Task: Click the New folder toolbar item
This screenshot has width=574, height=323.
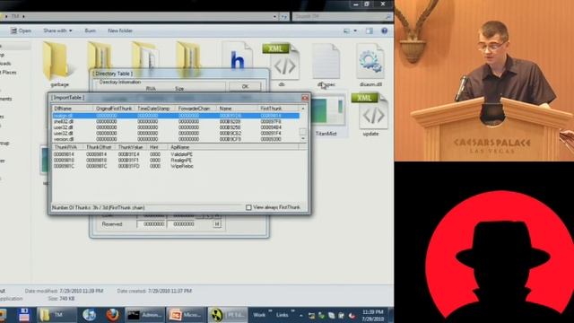Action: pos(120,31)
